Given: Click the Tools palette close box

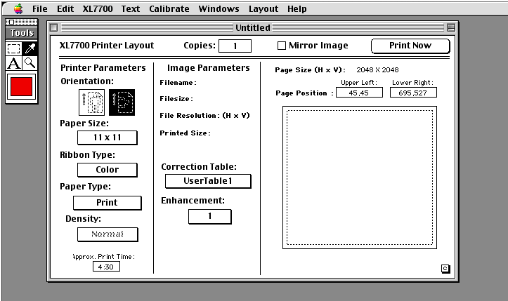Looking at the screenshot, I should click(x=11, y=22).
